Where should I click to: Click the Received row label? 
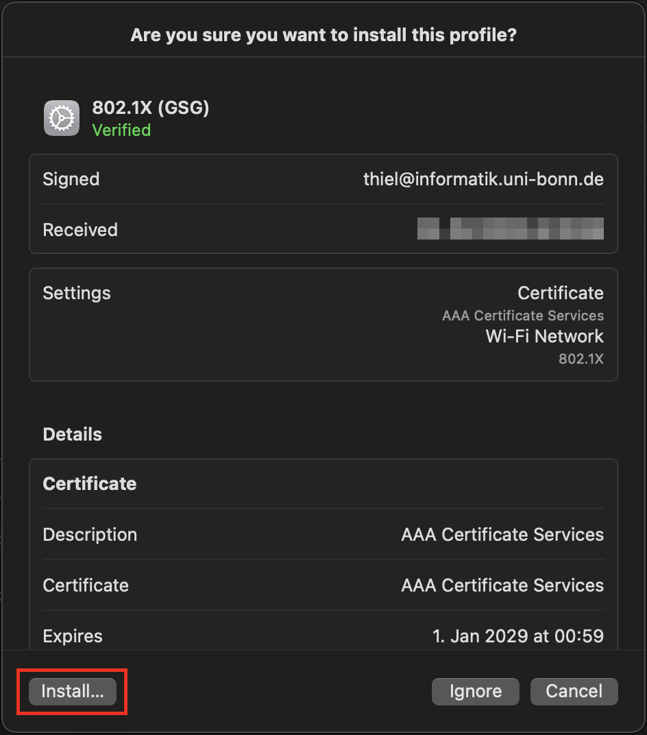click(80, 230)
